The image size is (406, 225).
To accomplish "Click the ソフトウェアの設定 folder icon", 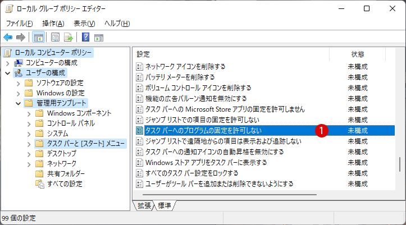I will point(29,83).
